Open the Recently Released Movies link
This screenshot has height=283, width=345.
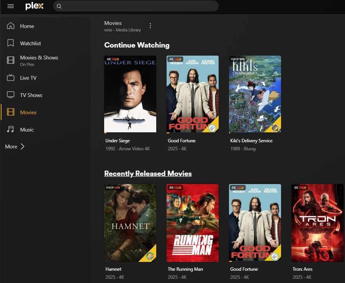(148, 173)
